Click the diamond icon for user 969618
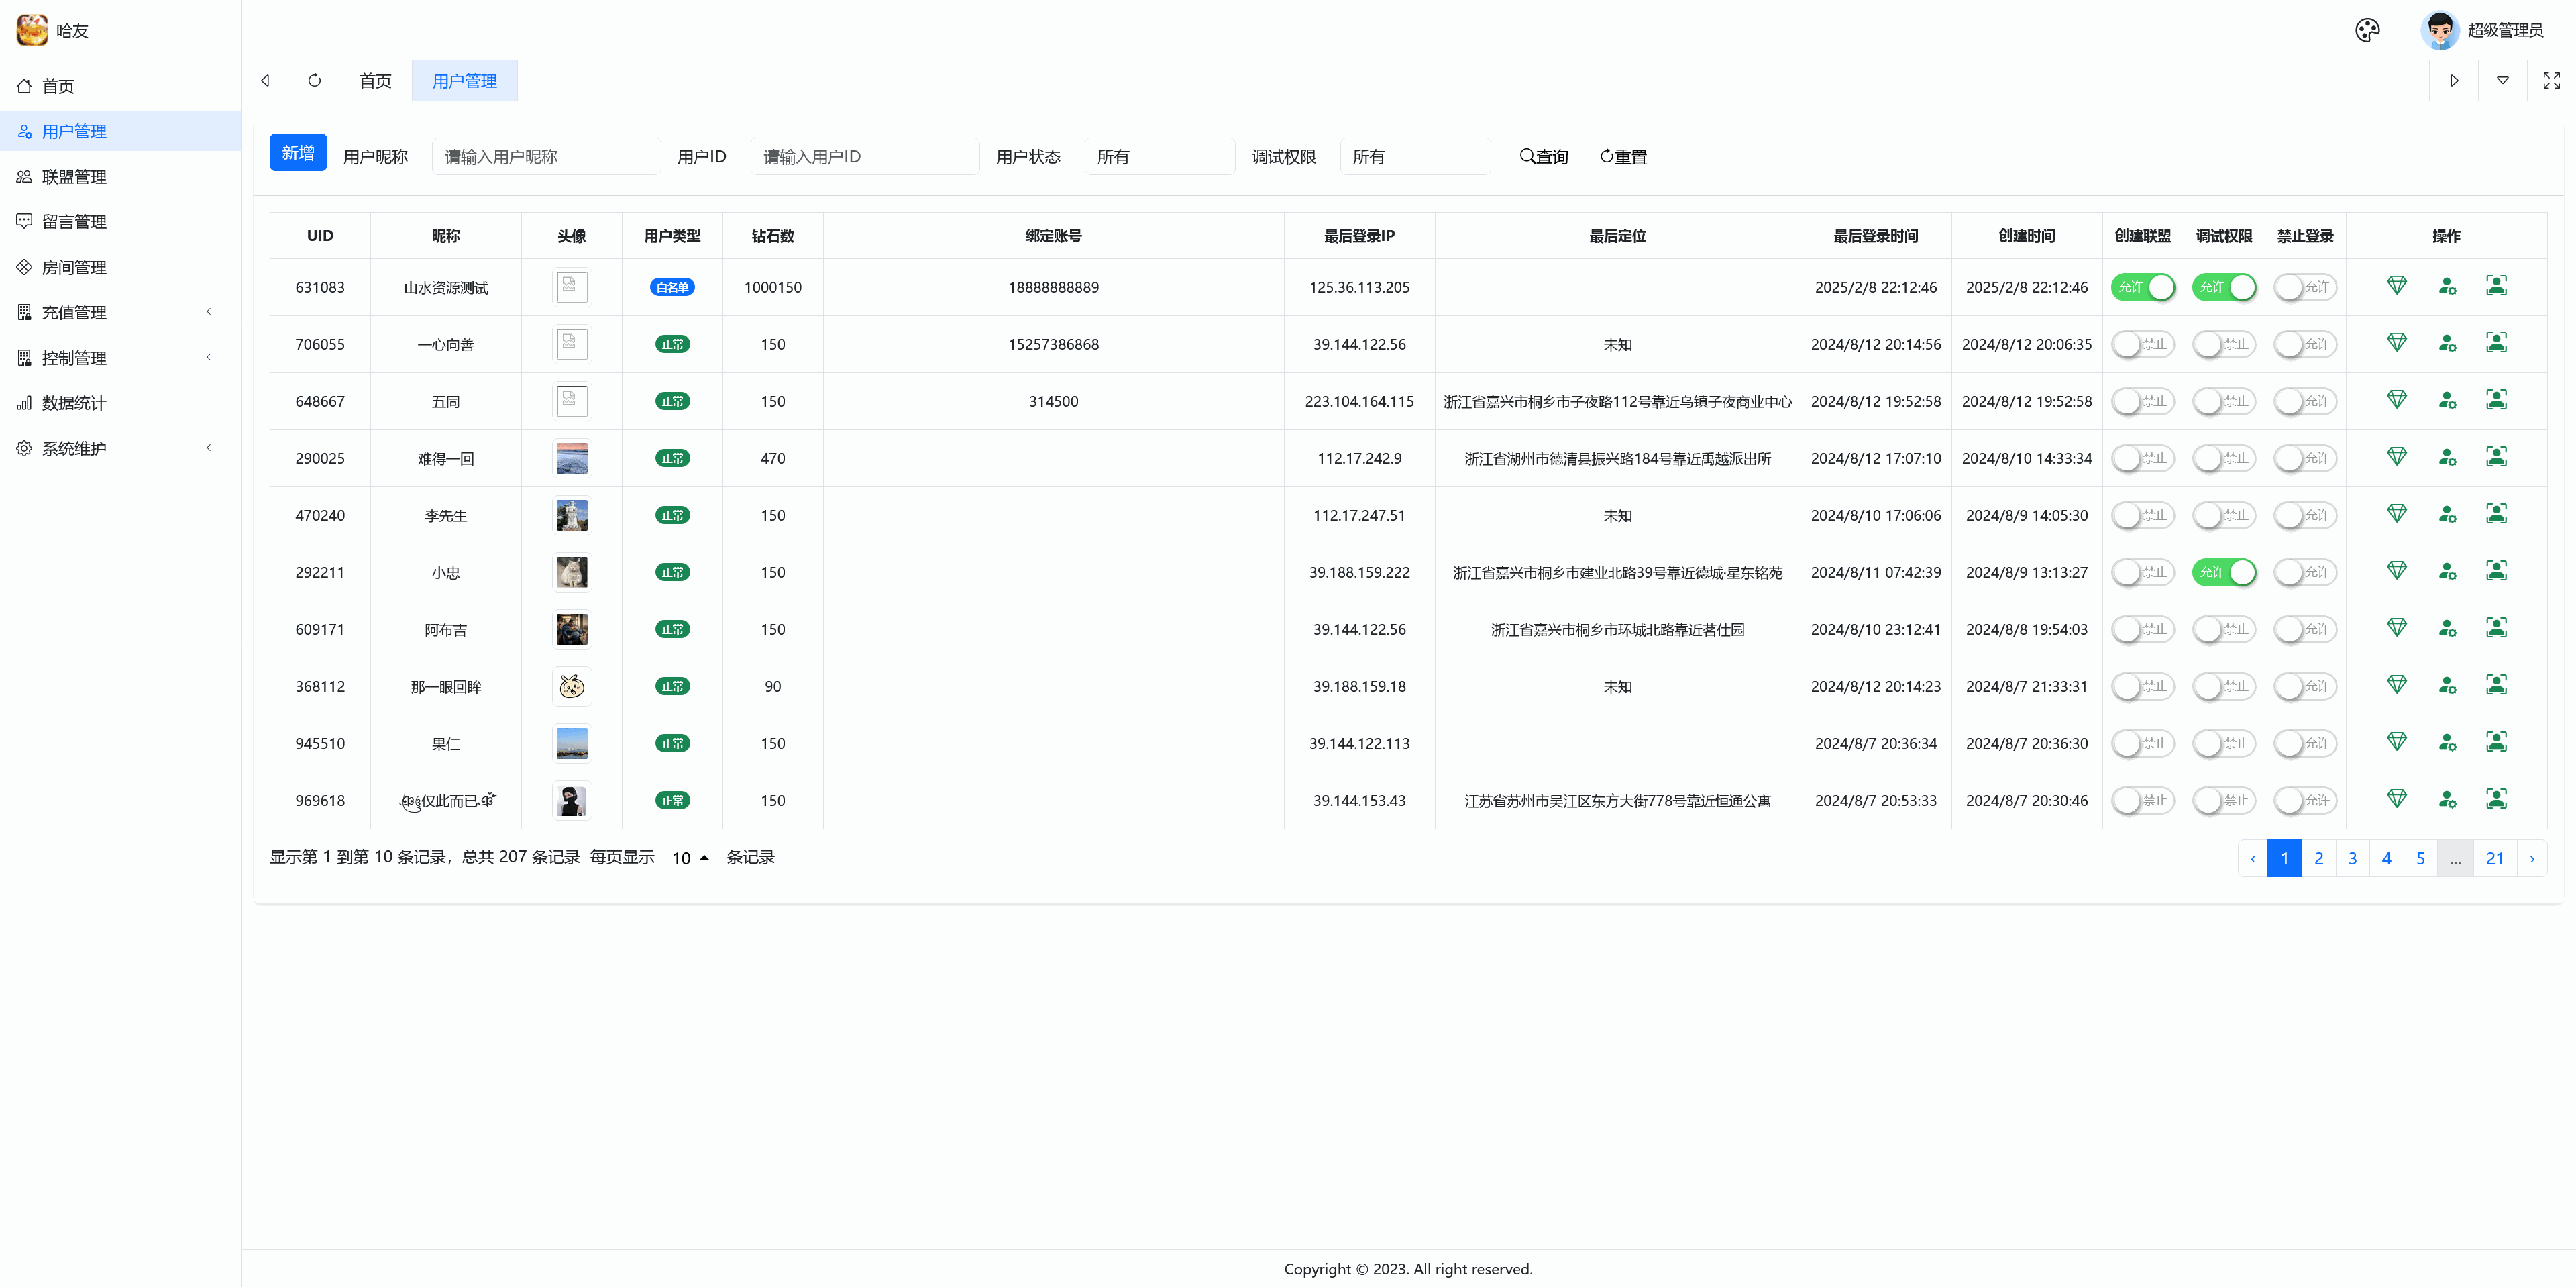 click(2396, 799)
